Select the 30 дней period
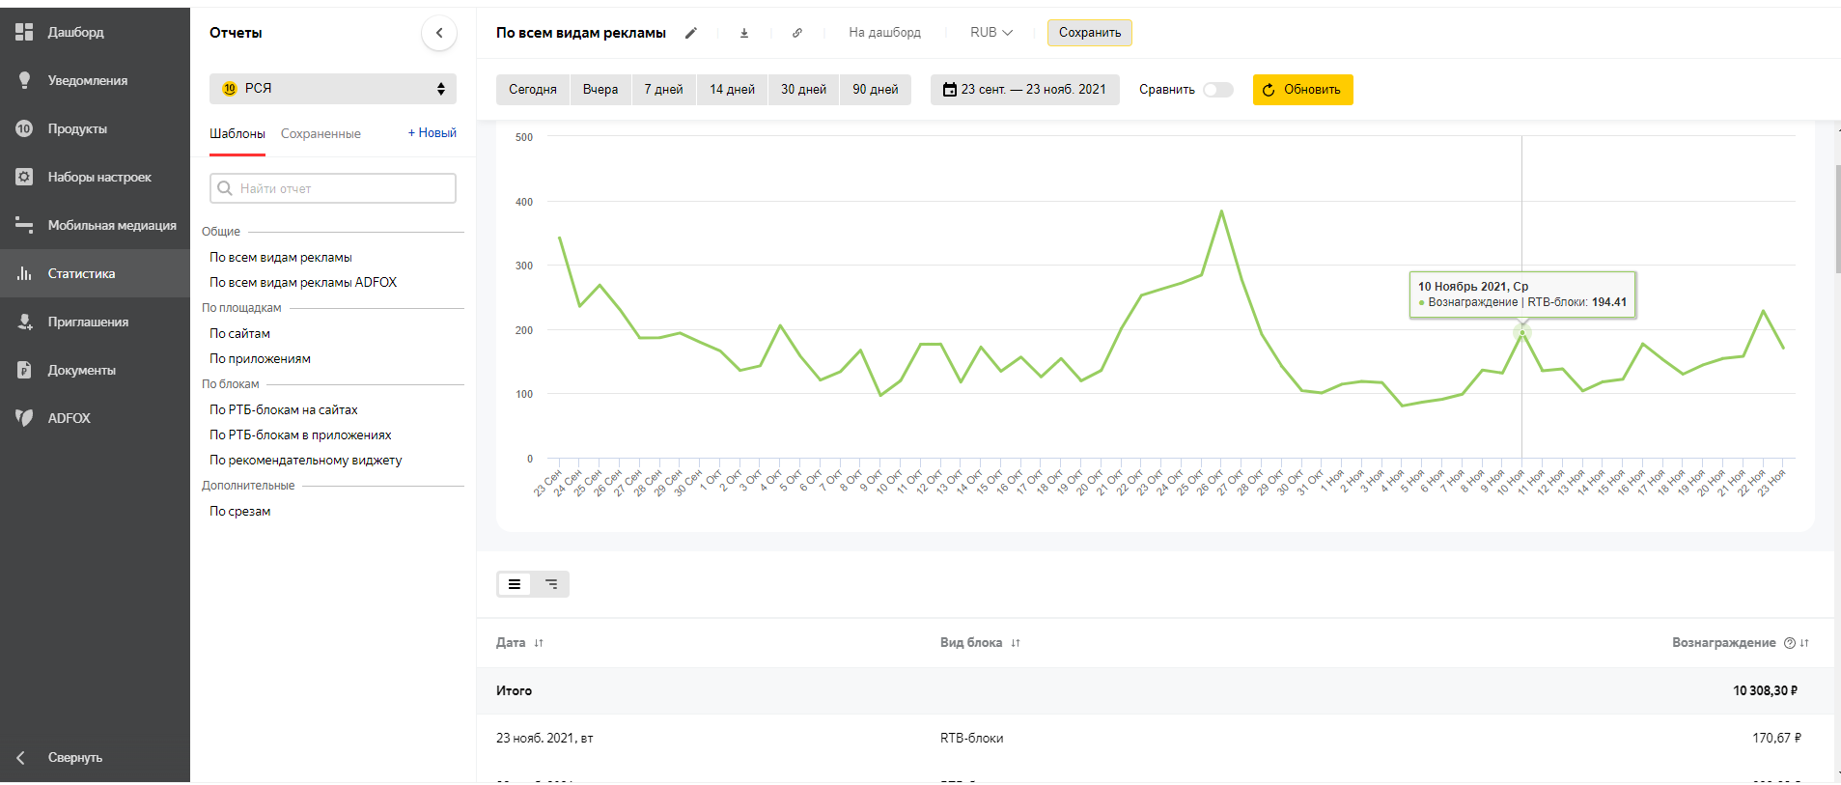This screenshot has height=785, width=1841. pyautogui.click(x=803, y=90)
